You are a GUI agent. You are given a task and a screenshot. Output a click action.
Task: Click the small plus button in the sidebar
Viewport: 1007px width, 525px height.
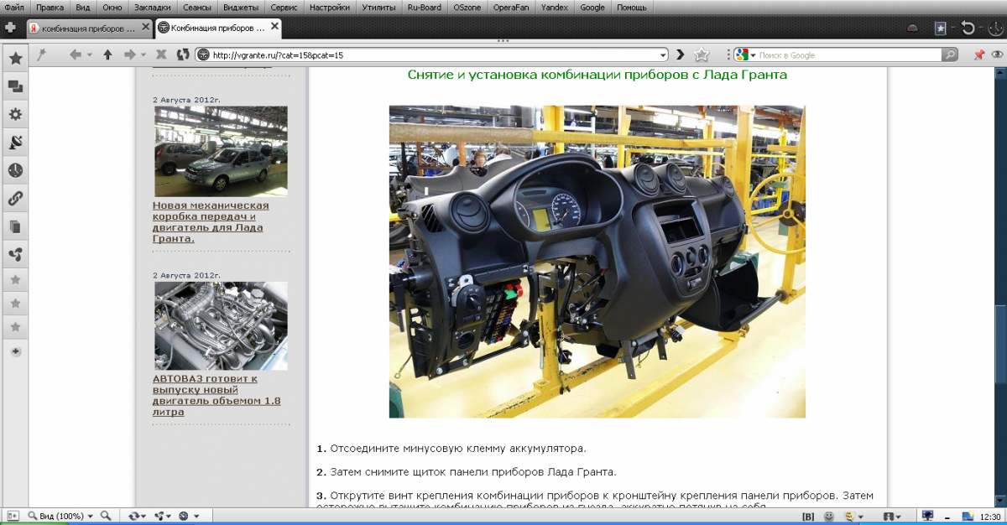point(15,352)
